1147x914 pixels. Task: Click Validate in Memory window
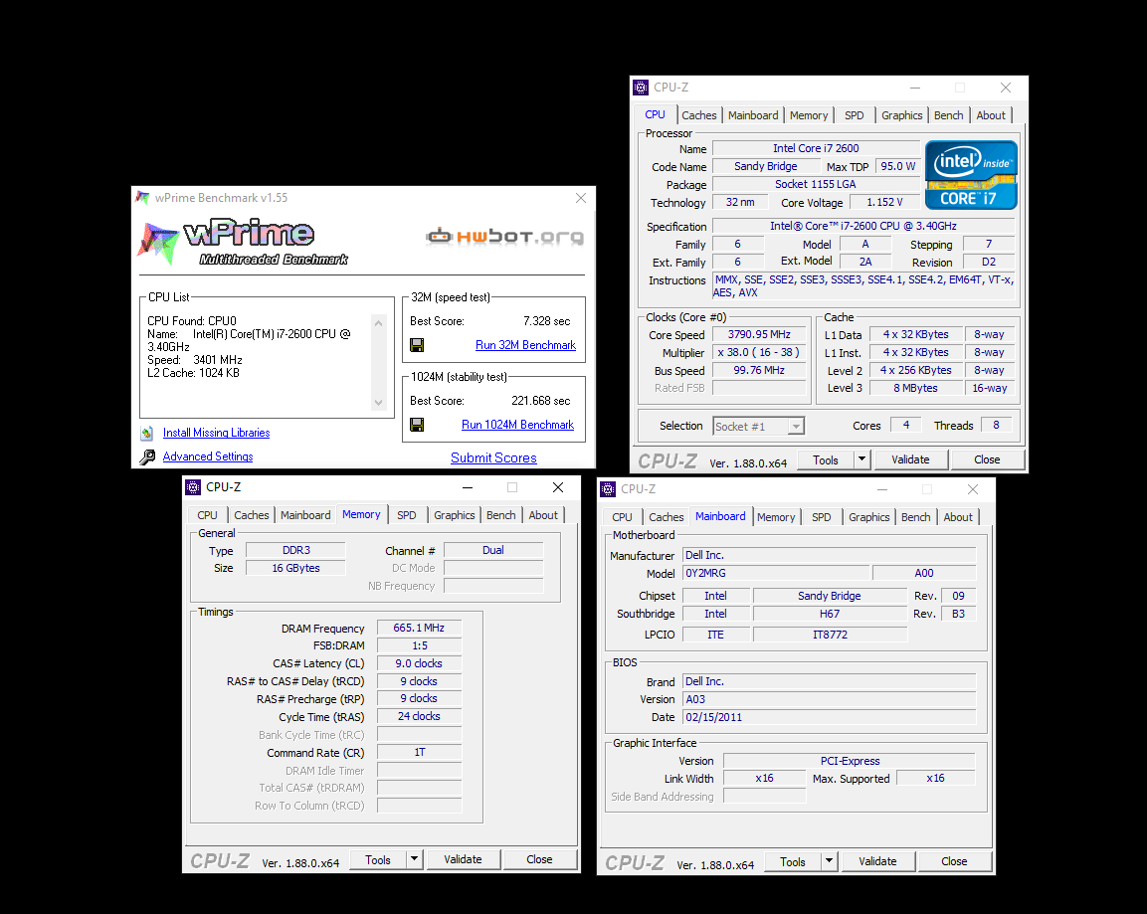463,860
